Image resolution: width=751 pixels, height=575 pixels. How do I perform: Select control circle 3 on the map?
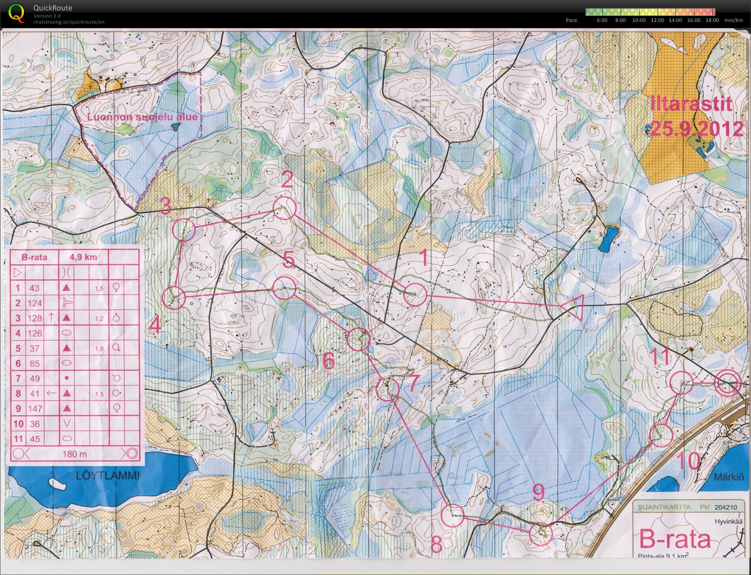coord(184,229)
